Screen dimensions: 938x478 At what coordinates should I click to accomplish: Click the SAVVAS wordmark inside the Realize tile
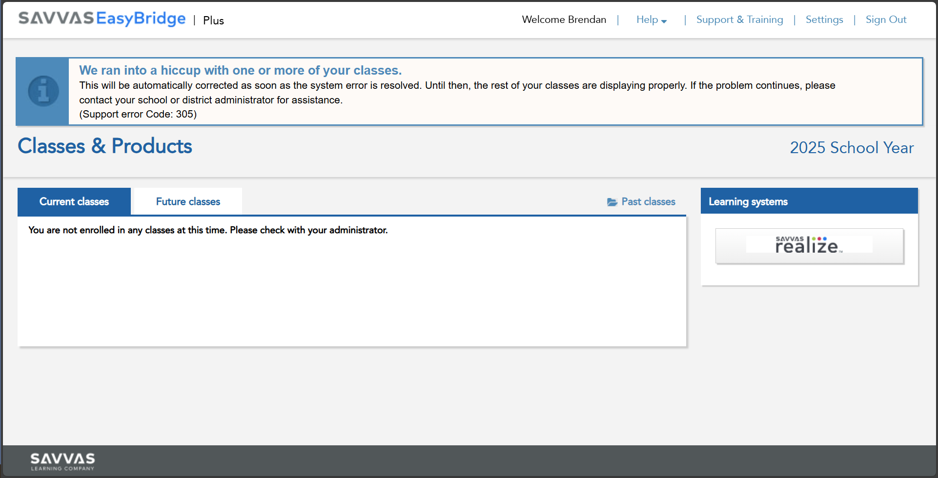point(790,239)
